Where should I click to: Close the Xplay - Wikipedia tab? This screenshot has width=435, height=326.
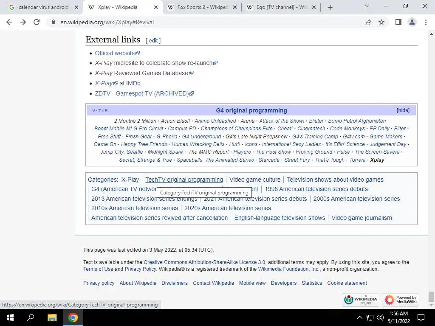tap(156, 8)
